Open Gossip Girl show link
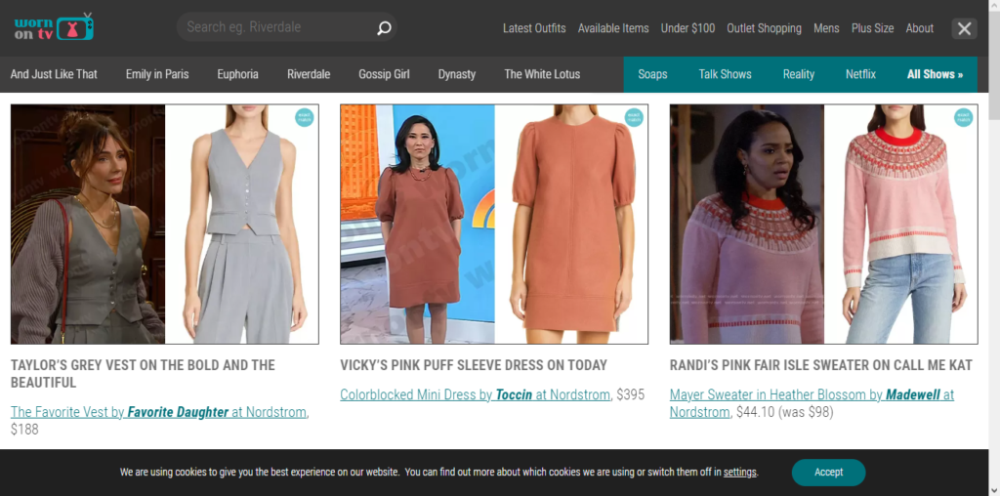 click(384, 74)
